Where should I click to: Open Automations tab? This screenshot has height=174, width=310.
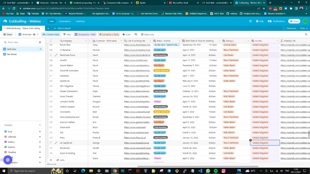pyautogui.click(x=65, y=21)
